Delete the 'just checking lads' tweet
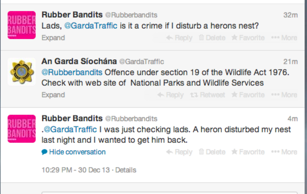Viewport: 307px width, 194px height. tap(212, 152)
